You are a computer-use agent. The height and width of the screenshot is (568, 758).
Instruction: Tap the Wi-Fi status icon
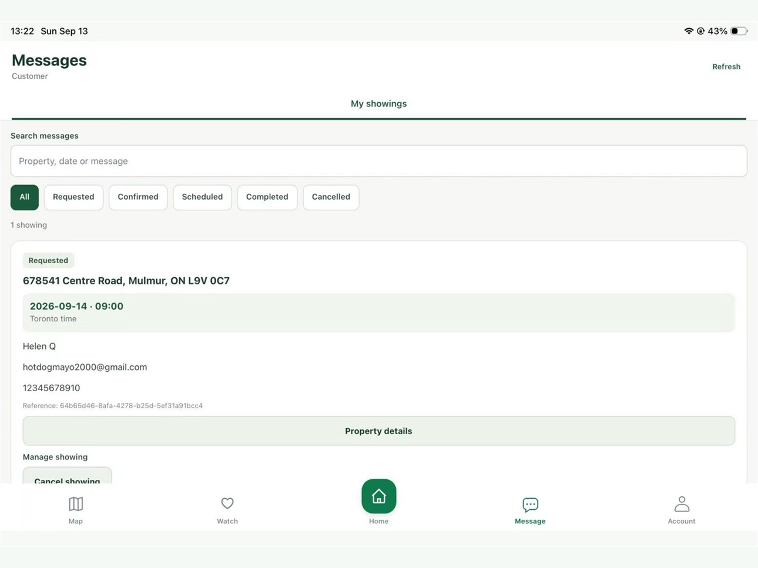[689, 31]
